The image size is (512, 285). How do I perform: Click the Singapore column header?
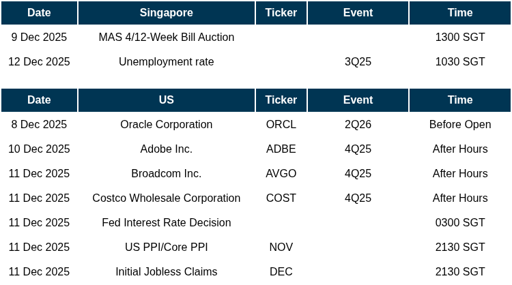[166, 13]
